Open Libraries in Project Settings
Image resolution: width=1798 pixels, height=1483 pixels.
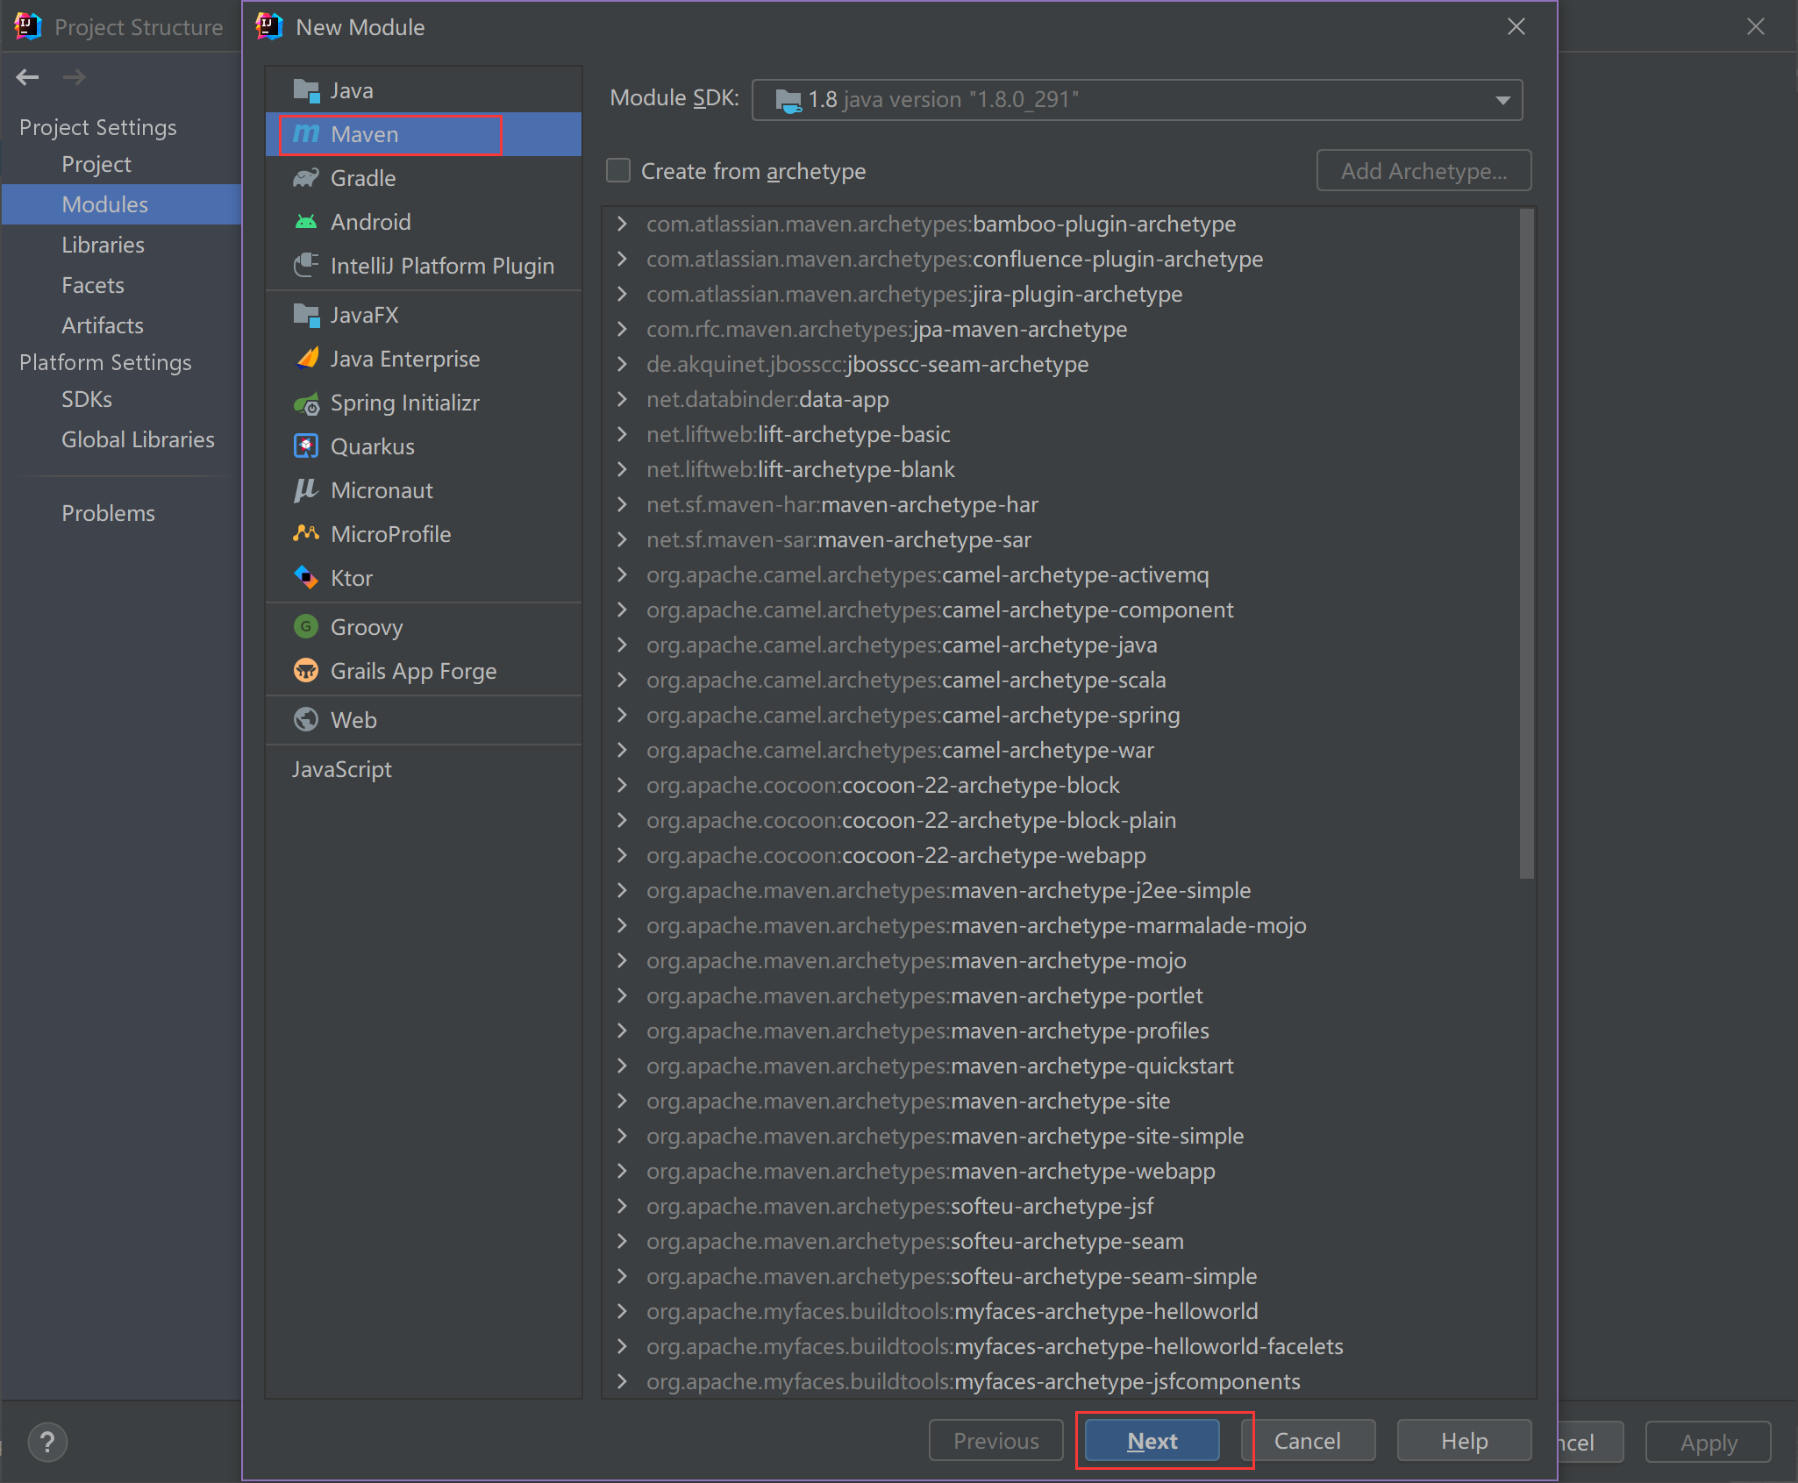click(103, 245)
